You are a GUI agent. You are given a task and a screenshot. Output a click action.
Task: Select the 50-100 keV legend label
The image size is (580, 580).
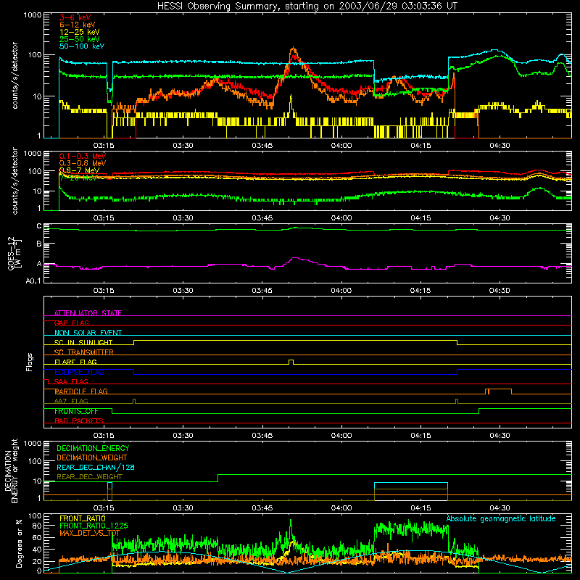[82, 46]
